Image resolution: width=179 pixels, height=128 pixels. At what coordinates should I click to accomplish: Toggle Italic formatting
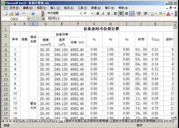coord(103,14)
